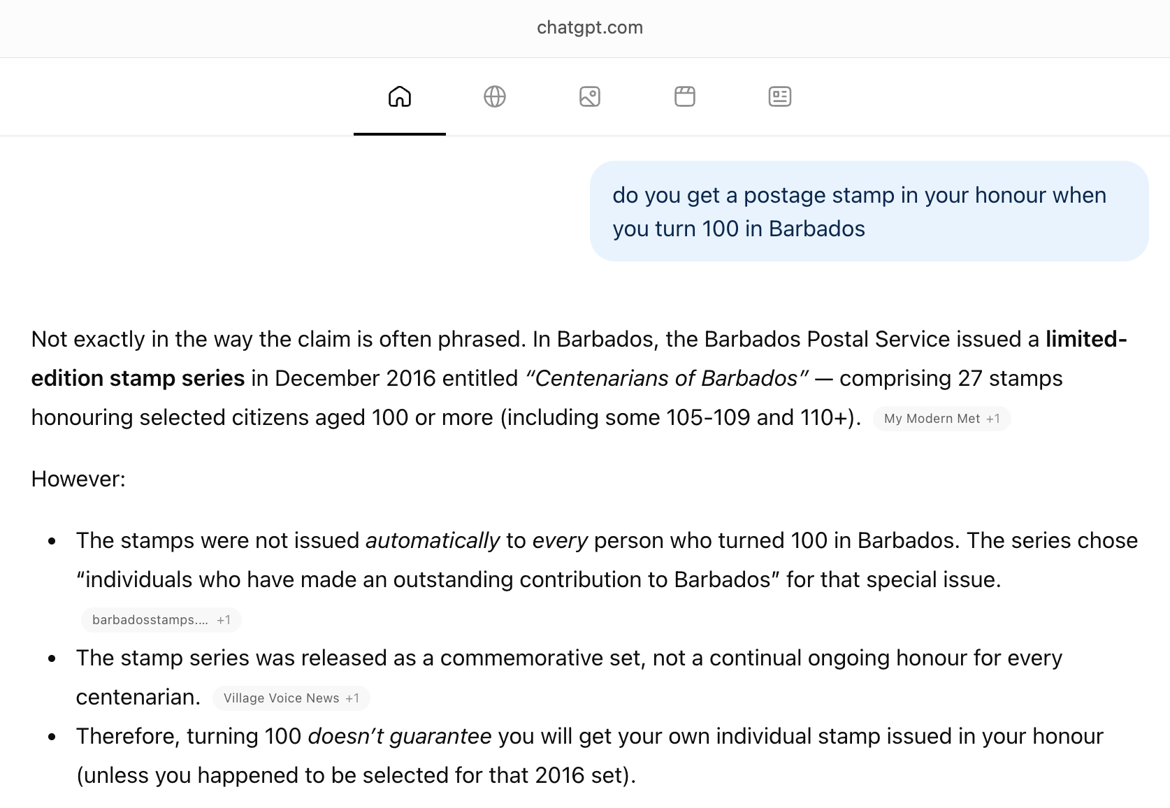Click the active tab underline indicator

[400, 135]
